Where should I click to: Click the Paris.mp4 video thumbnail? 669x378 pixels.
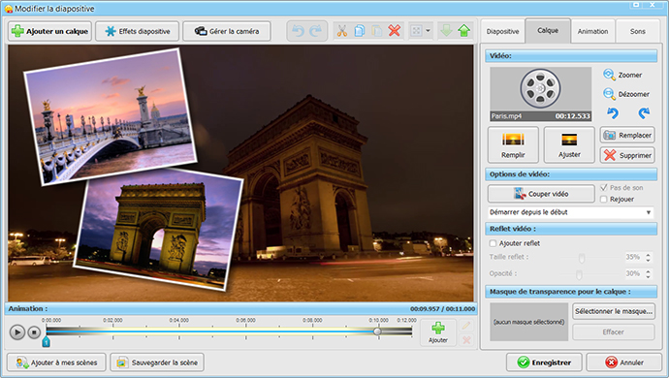(x=541, y=94)
